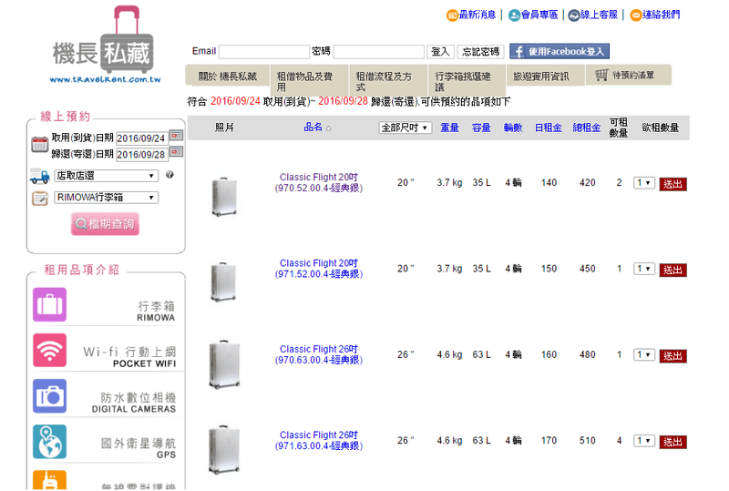729x491 pixels.
Task: Select the Digital Cameras category icon
Action: coord(50,396)
